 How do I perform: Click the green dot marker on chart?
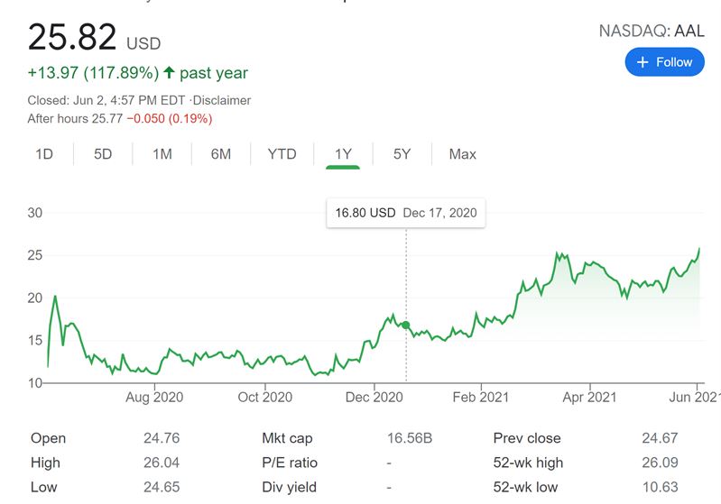point(406,325)
